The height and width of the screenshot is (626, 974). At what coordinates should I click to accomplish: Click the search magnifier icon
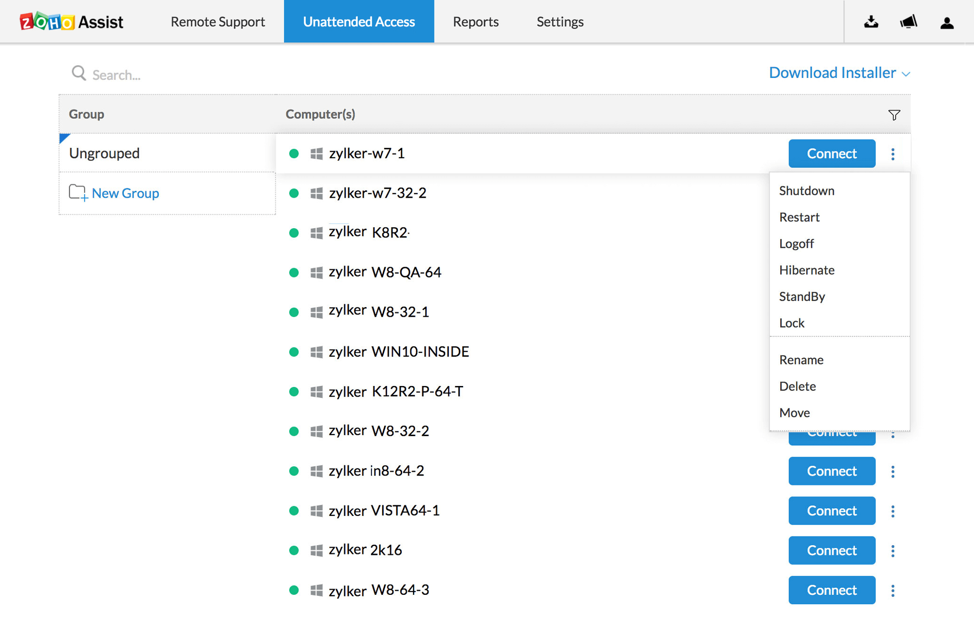[78, 74]
